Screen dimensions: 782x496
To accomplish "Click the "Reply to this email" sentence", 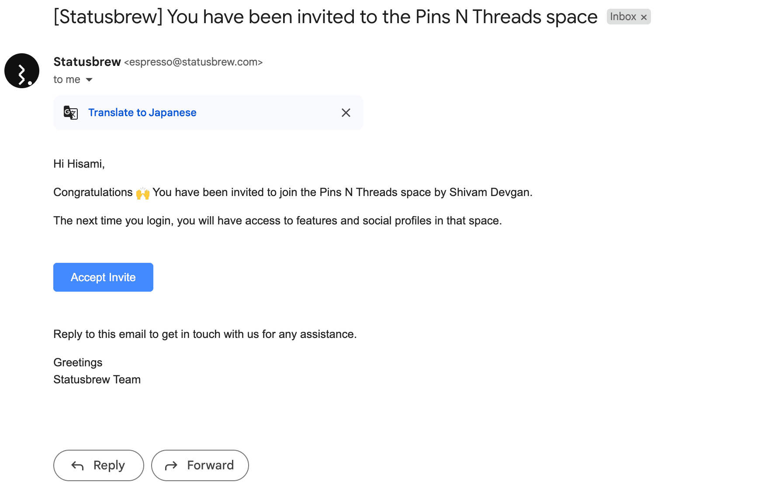I will click(205, 334).
